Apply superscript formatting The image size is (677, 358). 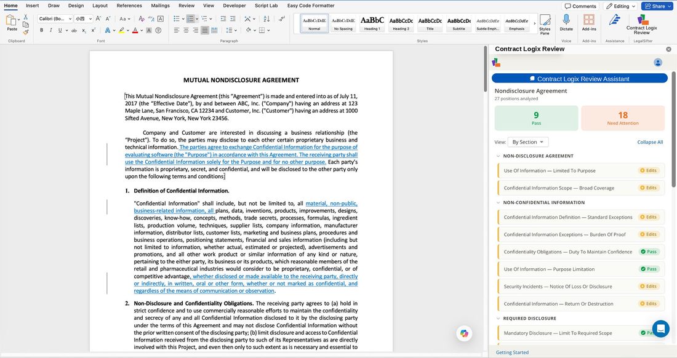pyautogui.click(x=94, y=30)
